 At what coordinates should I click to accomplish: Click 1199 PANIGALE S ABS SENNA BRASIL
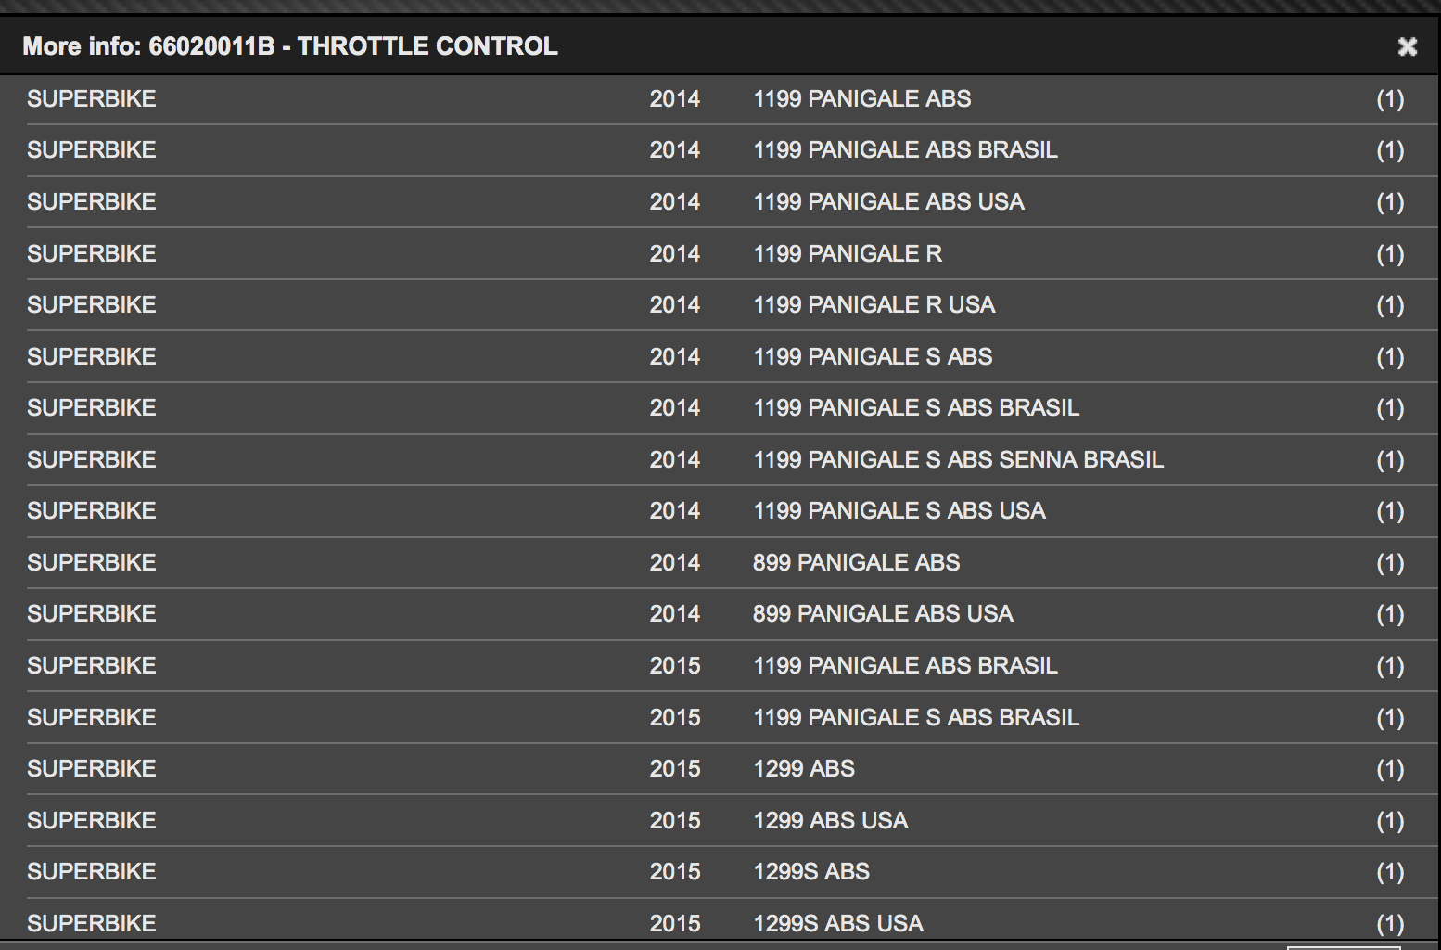click(x=957, y=459)
